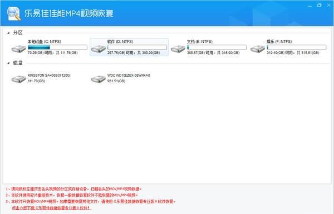Click the 本地磁盘 (C: NTFS) label
Viewport: 334px width, 214px height.
tap(45, 42)
